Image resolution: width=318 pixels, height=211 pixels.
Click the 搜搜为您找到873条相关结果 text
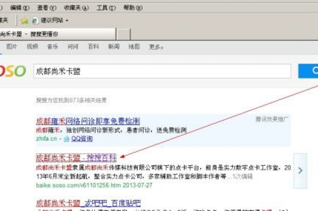click(71, 100)
